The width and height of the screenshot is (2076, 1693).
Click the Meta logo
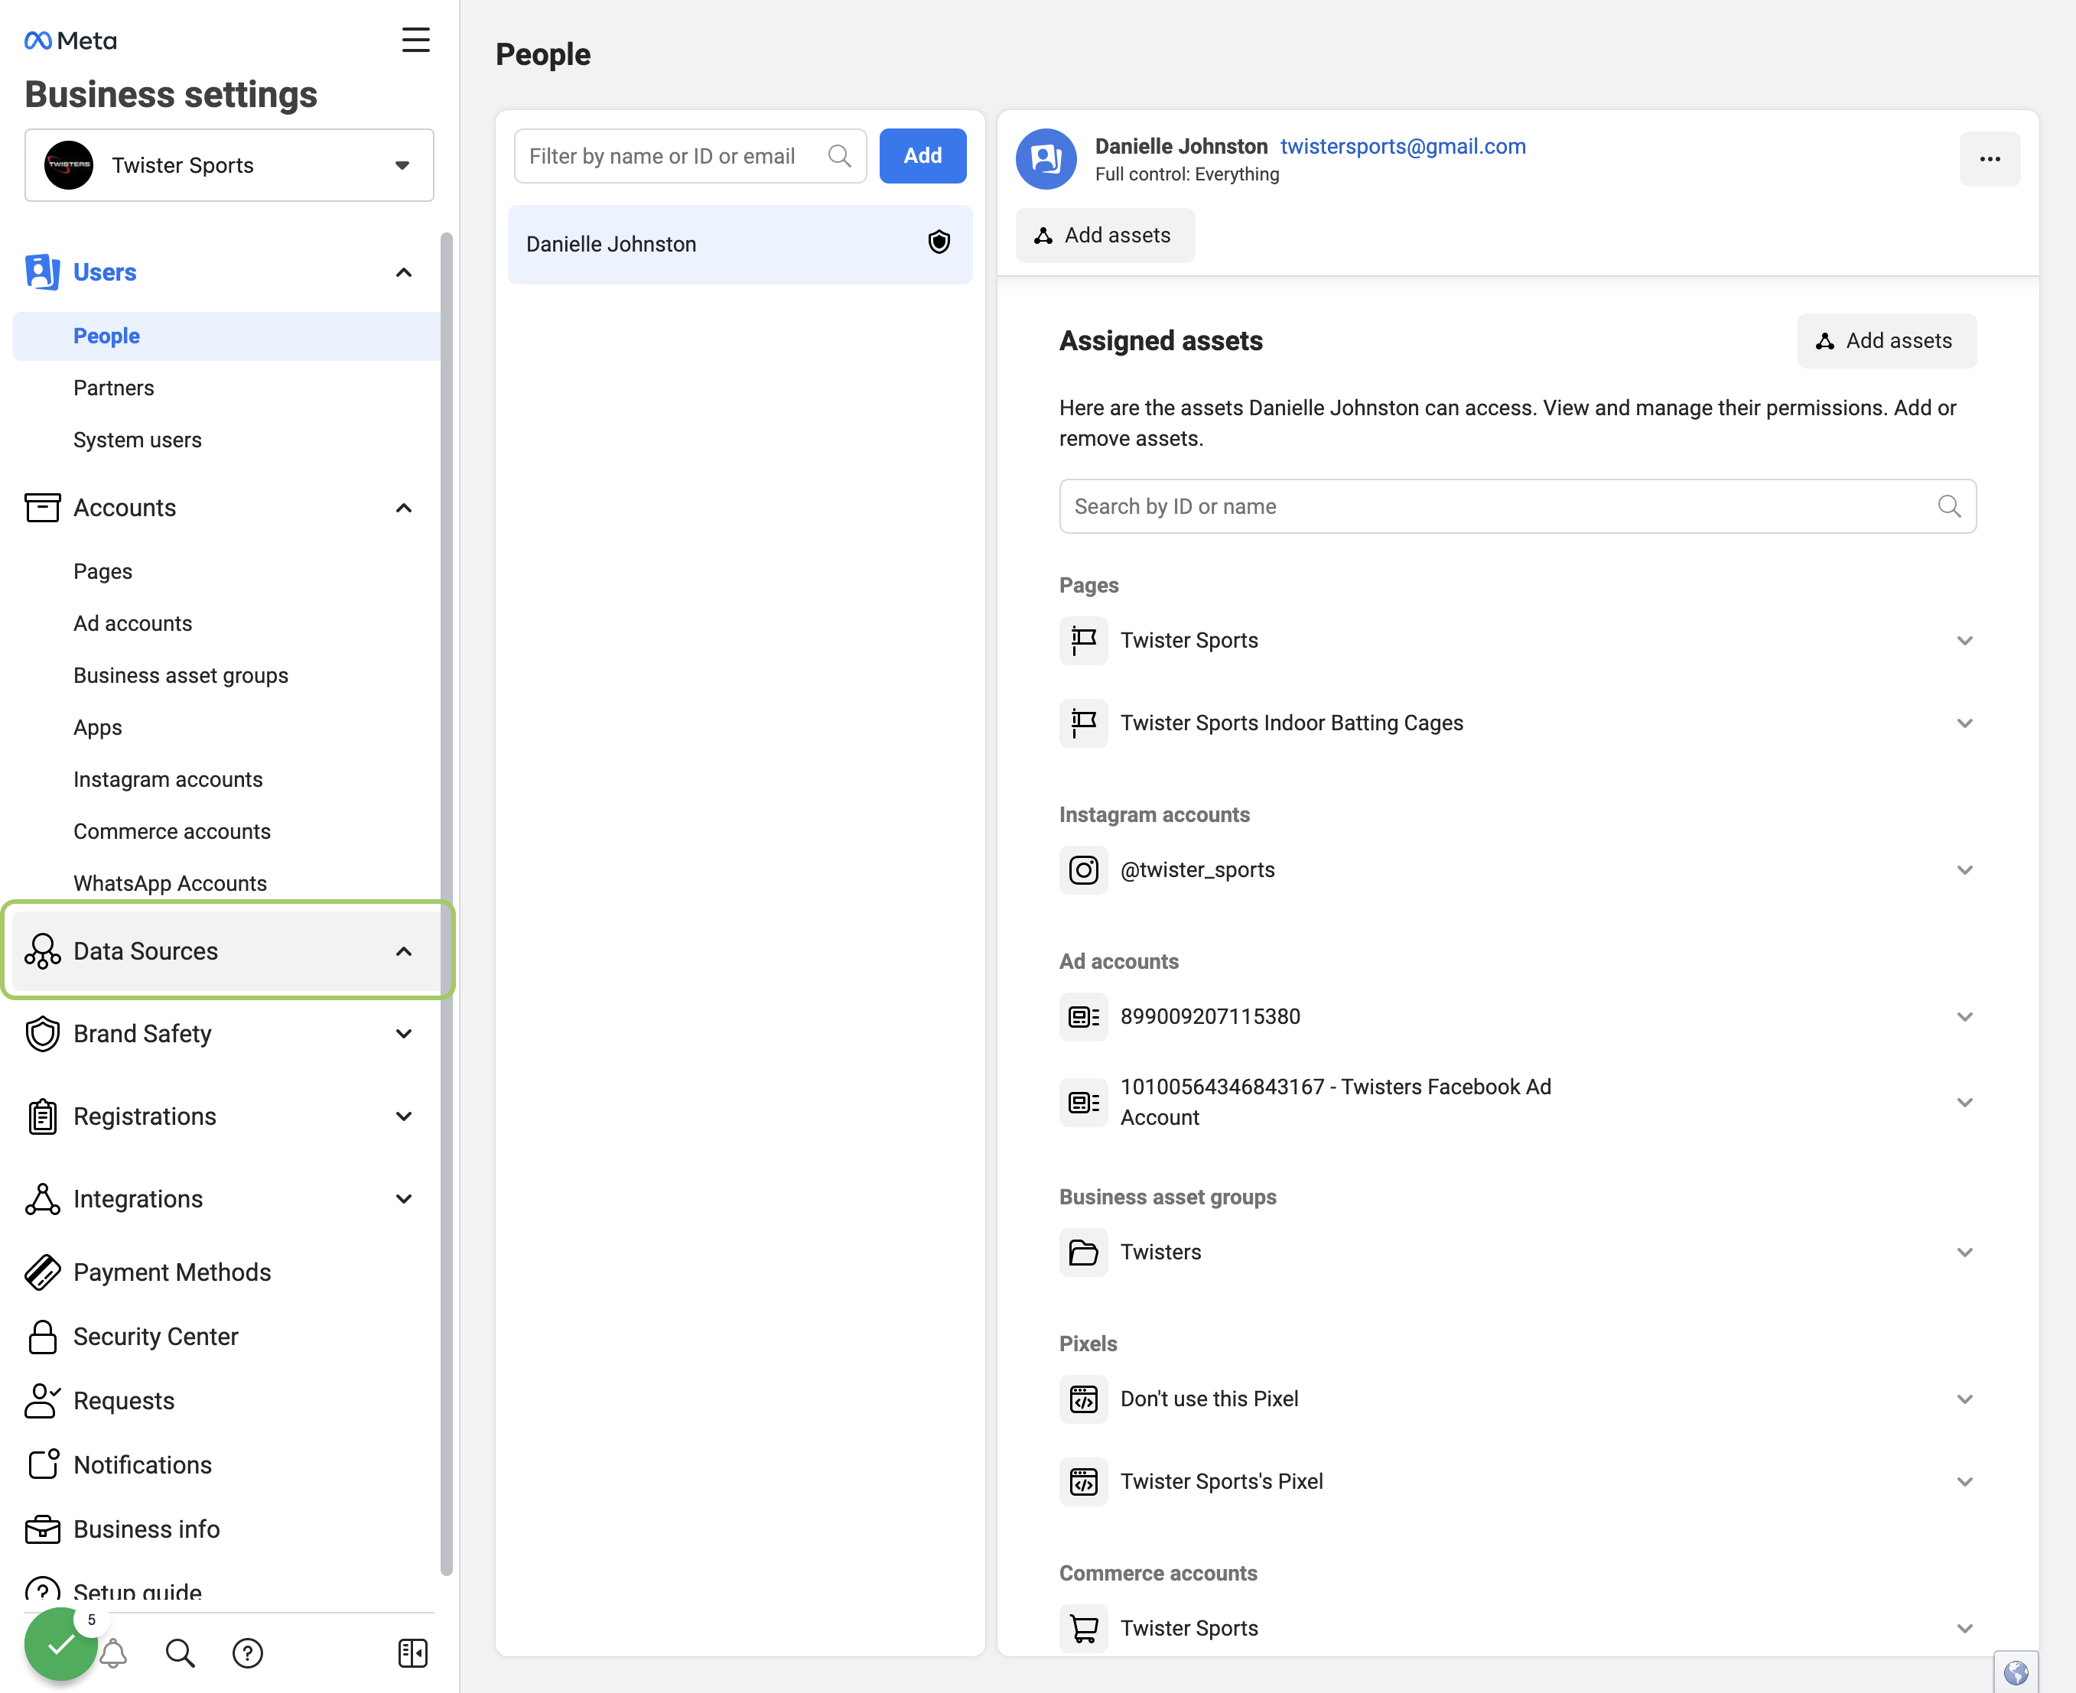(x=70, y=40)
